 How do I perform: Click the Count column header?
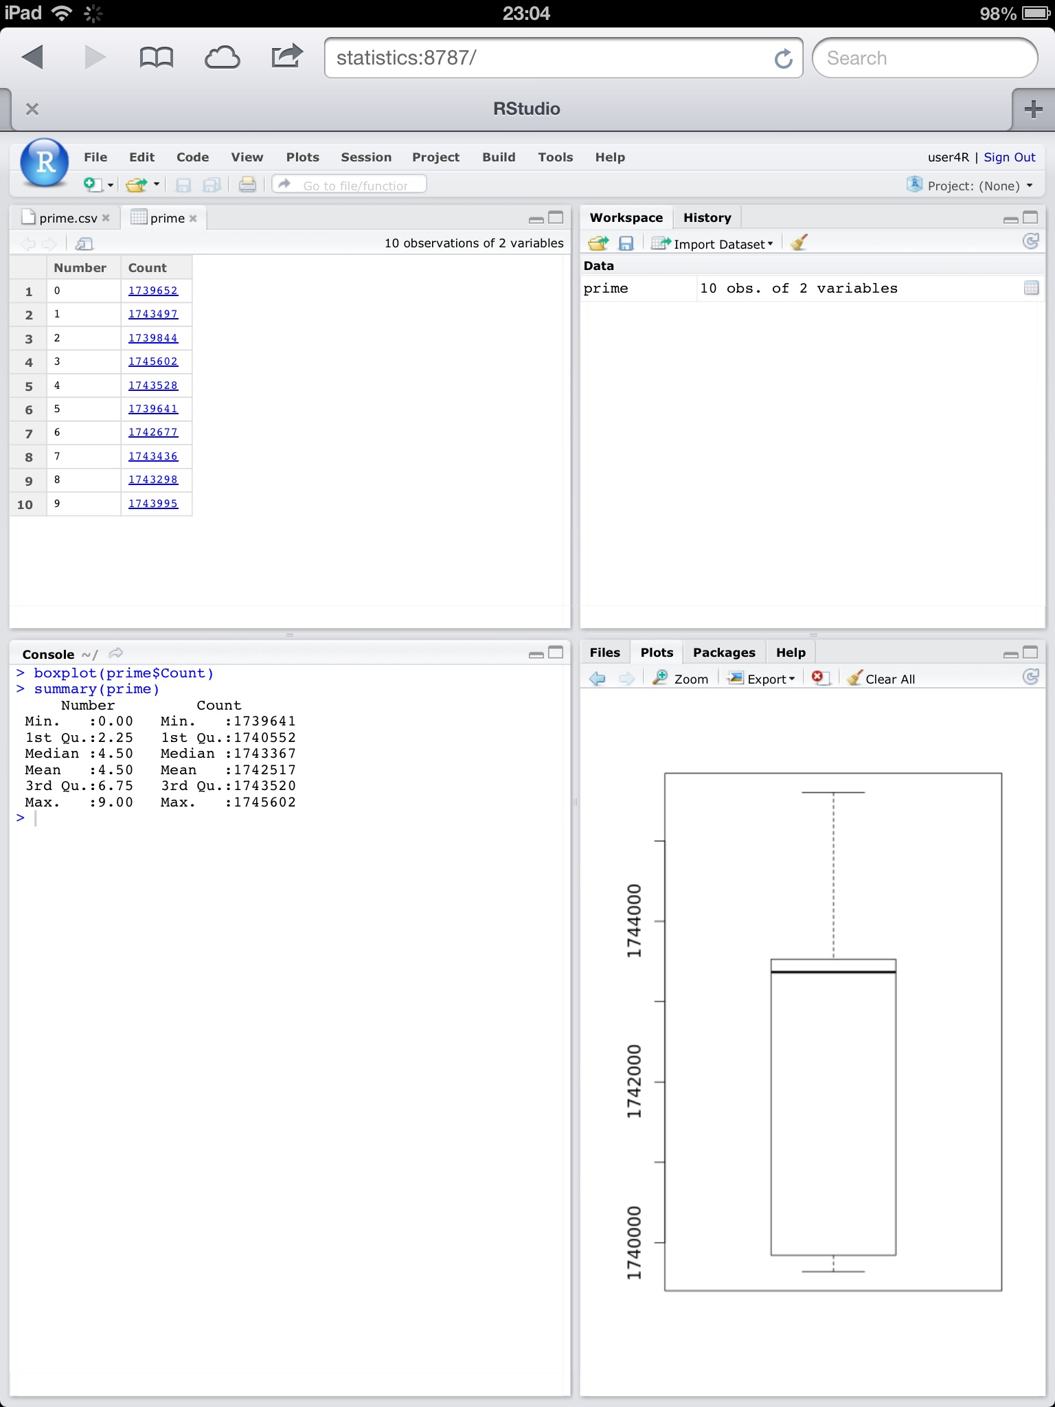click(157, 268)
